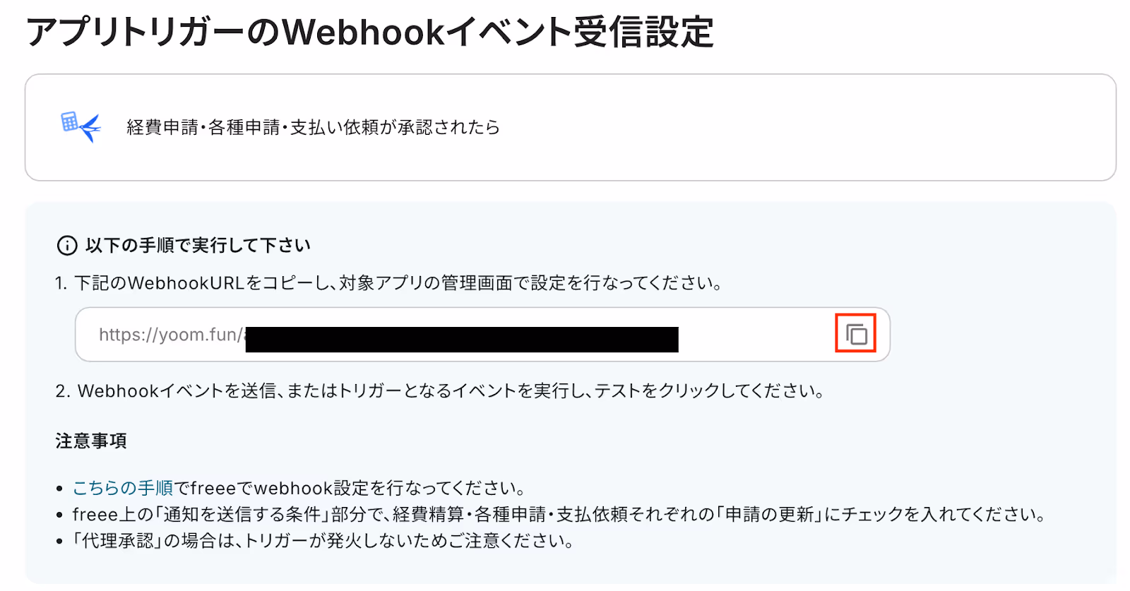Click step 2 instruction about sending a Webhook event
Image resolution: width=1130 pixels, height=591 pixels.
click(440, 391)
